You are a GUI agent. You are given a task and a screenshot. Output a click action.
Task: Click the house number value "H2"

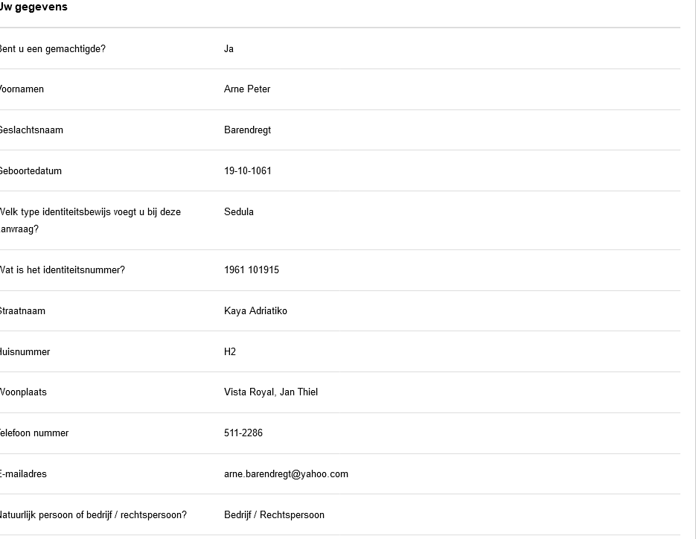tap(230, 352)
